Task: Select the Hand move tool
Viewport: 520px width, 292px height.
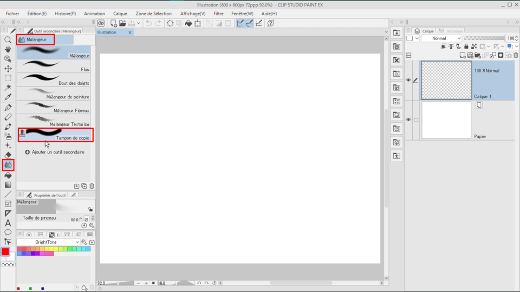Action: 8,49
